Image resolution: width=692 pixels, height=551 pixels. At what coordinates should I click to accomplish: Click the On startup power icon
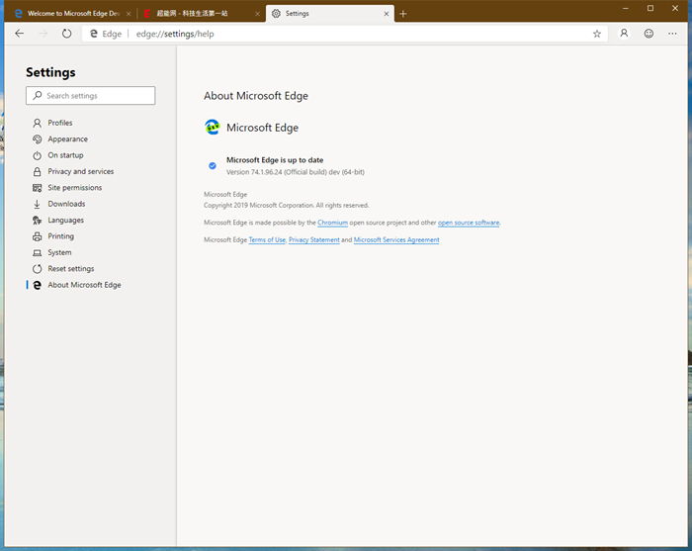tap(38, 155)
